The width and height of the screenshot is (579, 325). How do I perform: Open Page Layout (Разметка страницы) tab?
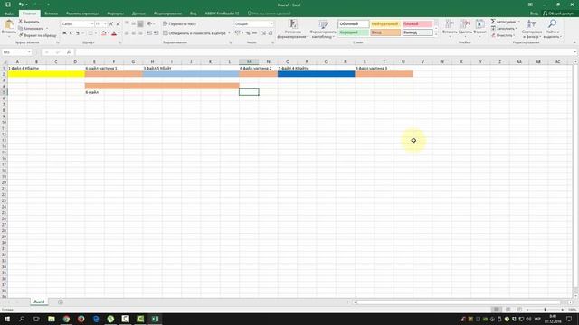point(82,14)
